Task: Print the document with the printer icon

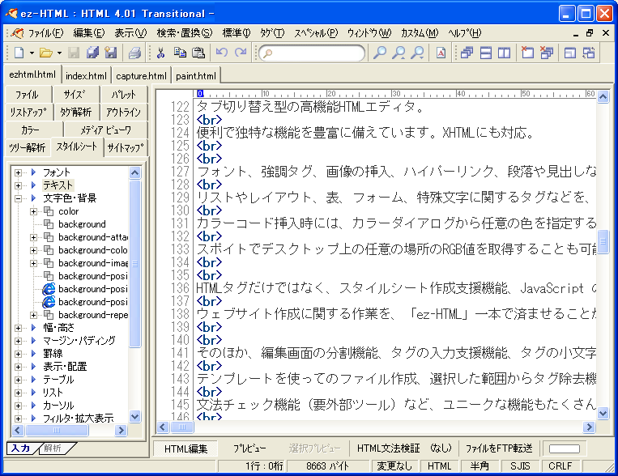Action: click(134, 53)
